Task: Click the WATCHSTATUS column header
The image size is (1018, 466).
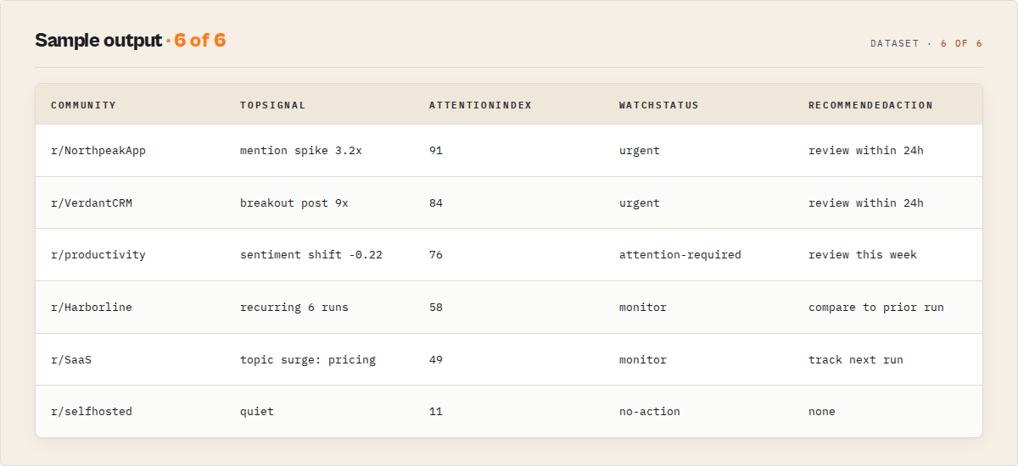Action: (x=658, y=105)
